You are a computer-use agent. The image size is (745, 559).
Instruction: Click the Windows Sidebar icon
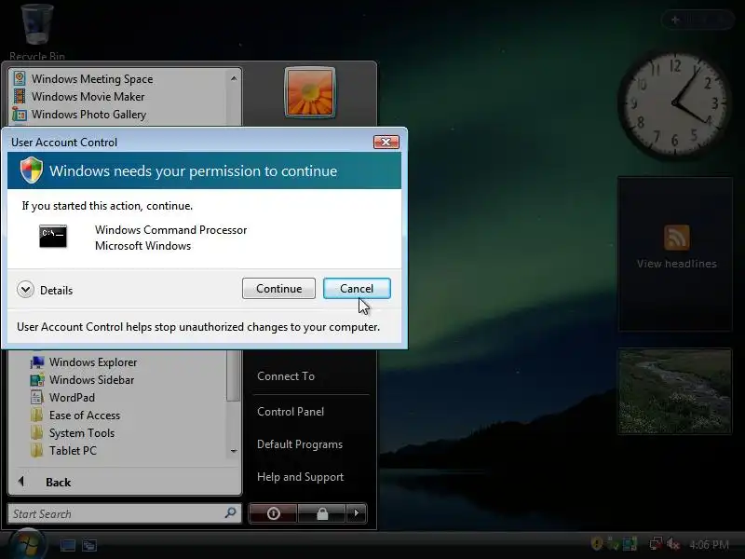tap(37, 380)
